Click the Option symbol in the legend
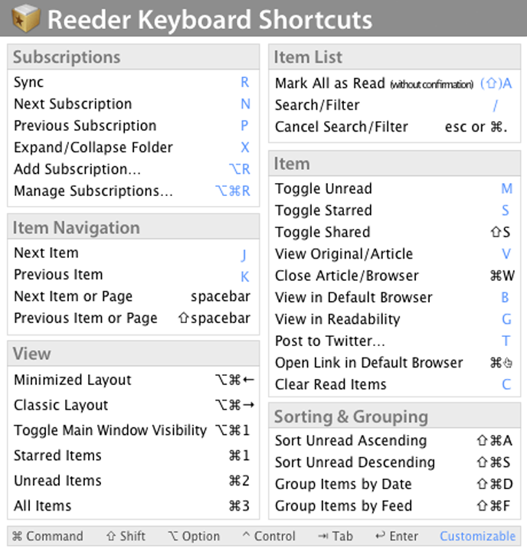Image resolution: width=527 pixels, height=552 pixels. tap(172, 537)
